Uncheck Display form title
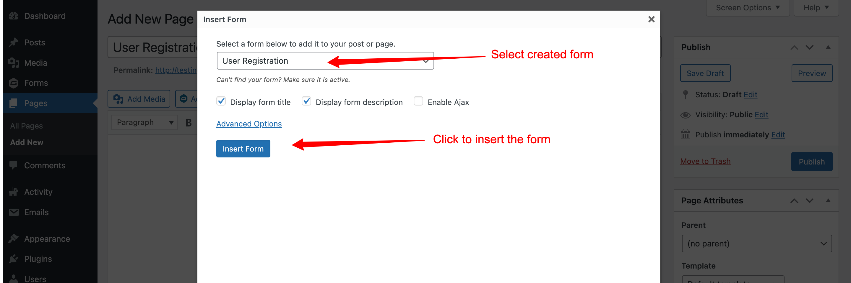The width and height of the screenshot is (851, 283). coord(221,101)
